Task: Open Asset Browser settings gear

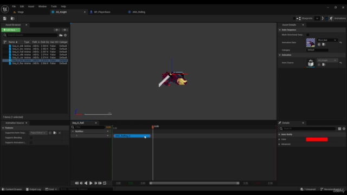Action: [65, 35]
